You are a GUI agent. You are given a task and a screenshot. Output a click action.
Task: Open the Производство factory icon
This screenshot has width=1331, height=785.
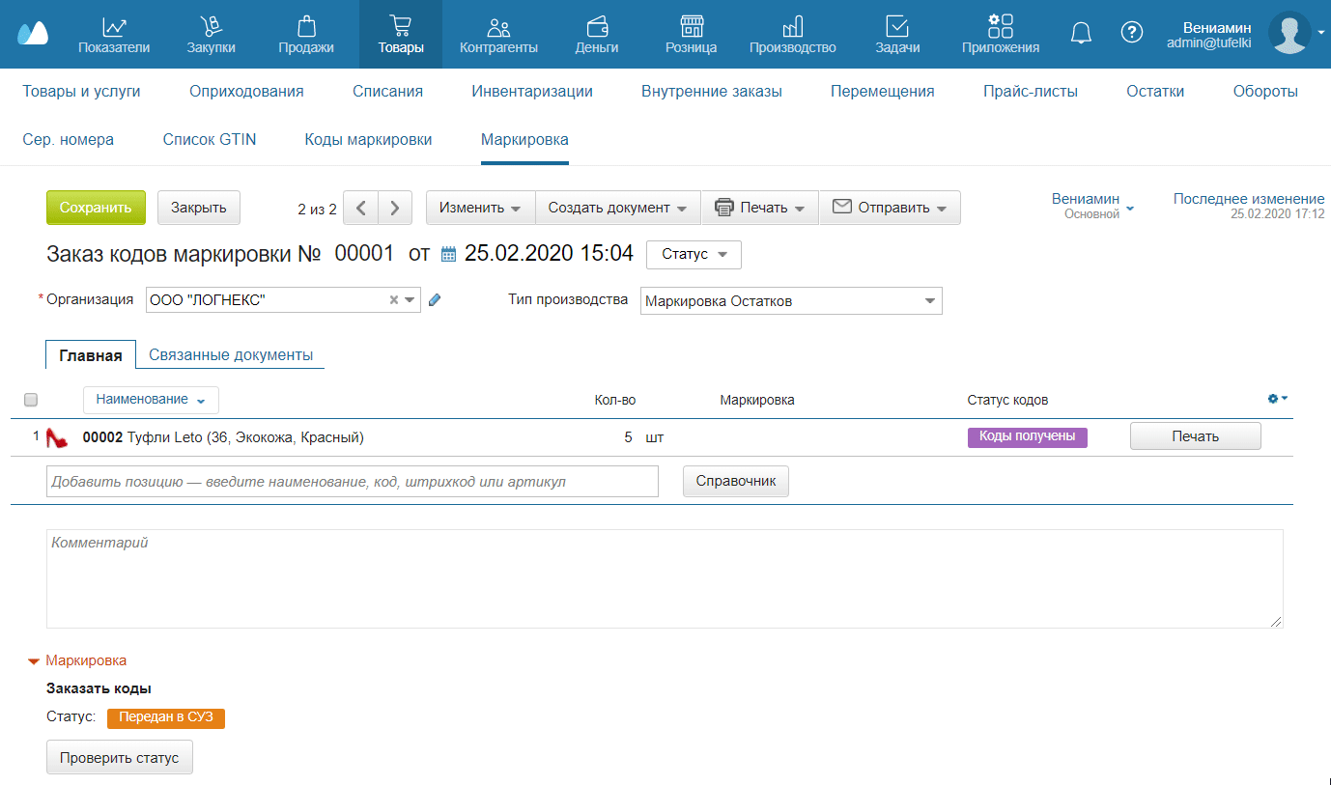click(x=792, y=27)
